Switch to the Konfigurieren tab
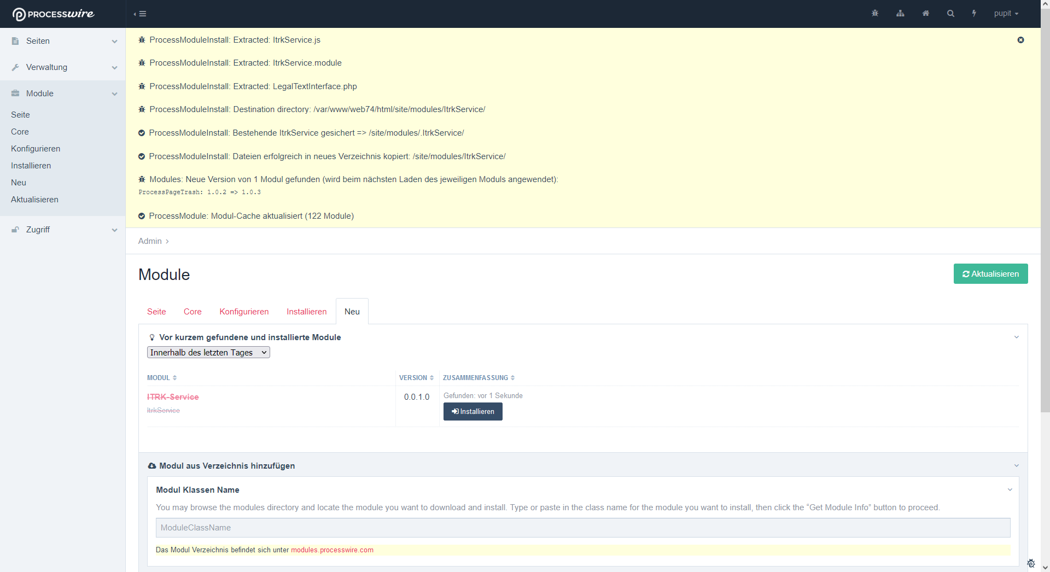Screen dimensions: 1050x572 (244, 312)
